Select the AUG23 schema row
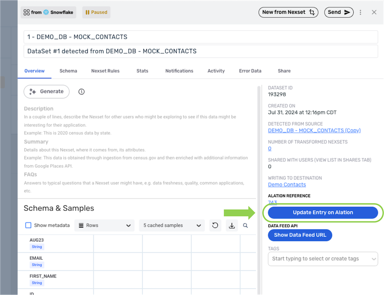This screenshot has width=384, height=295. coord(137,244)
